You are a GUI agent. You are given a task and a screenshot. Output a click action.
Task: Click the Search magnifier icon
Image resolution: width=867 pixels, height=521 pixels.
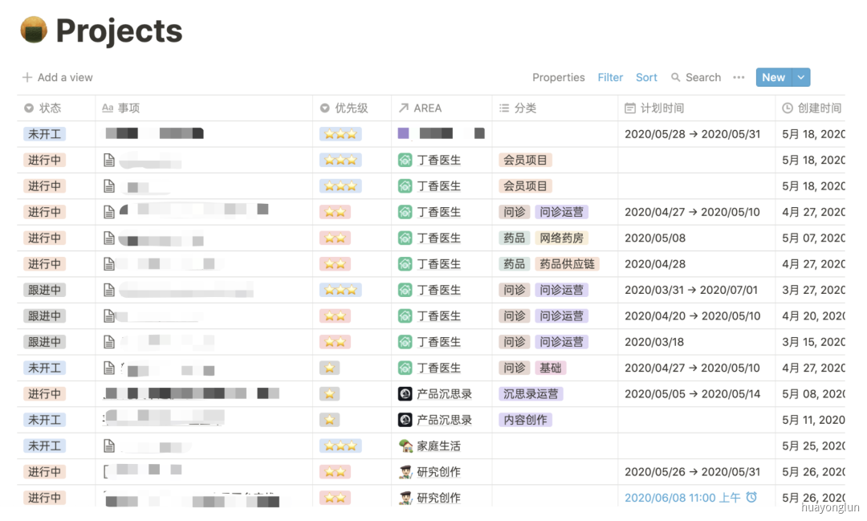(x=675, y=77)
